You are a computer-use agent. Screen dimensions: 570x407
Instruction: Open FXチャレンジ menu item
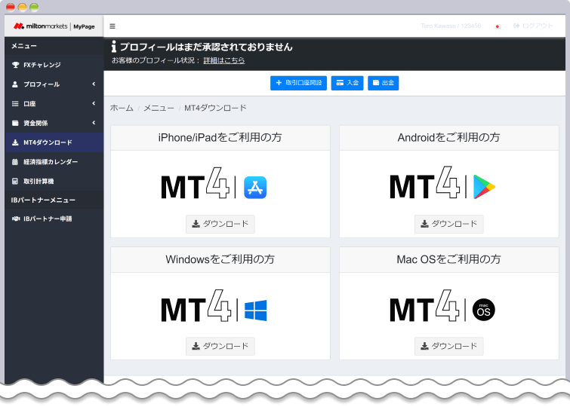pos(54,65)
